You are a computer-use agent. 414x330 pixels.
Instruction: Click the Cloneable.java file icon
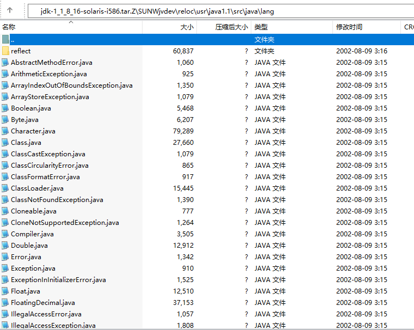5,211
